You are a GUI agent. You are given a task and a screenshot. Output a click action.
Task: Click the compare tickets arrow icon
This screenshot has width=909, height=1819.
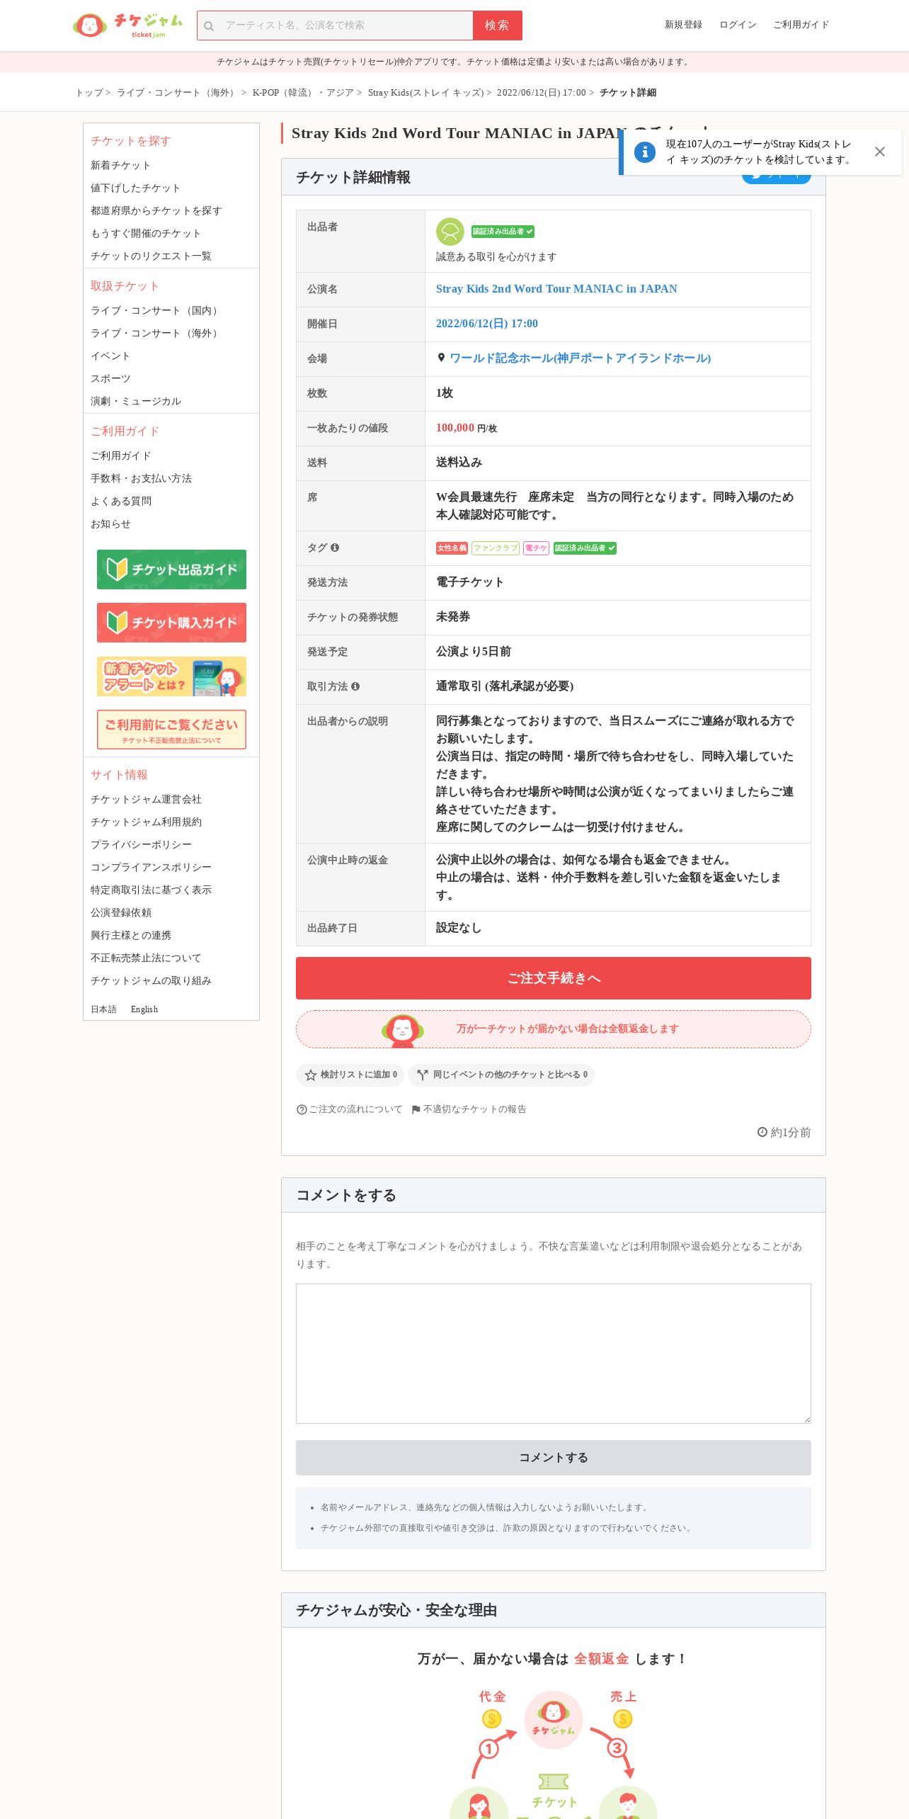(423, 1075)
